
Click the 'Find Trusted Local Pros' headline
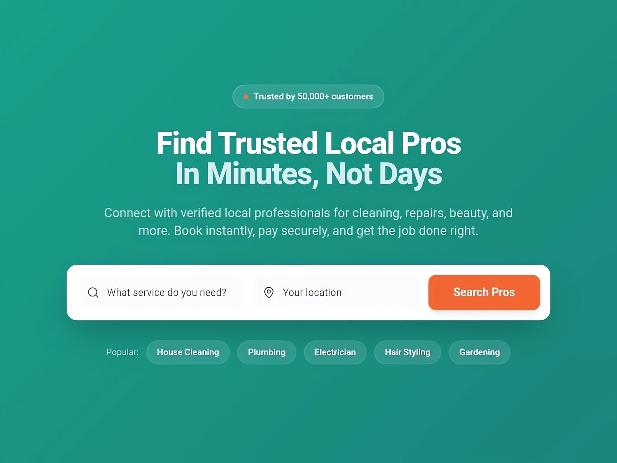[308, 143]
